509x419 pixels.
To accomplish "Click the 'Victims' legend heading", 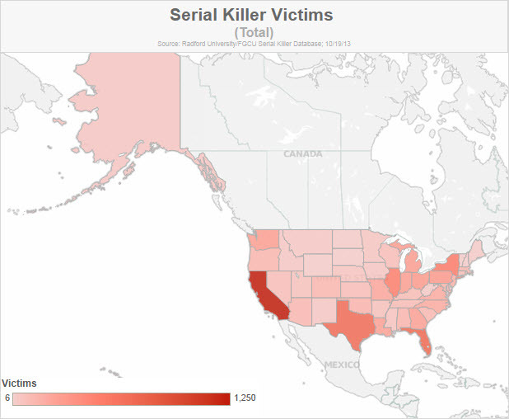I will point(20,384).
